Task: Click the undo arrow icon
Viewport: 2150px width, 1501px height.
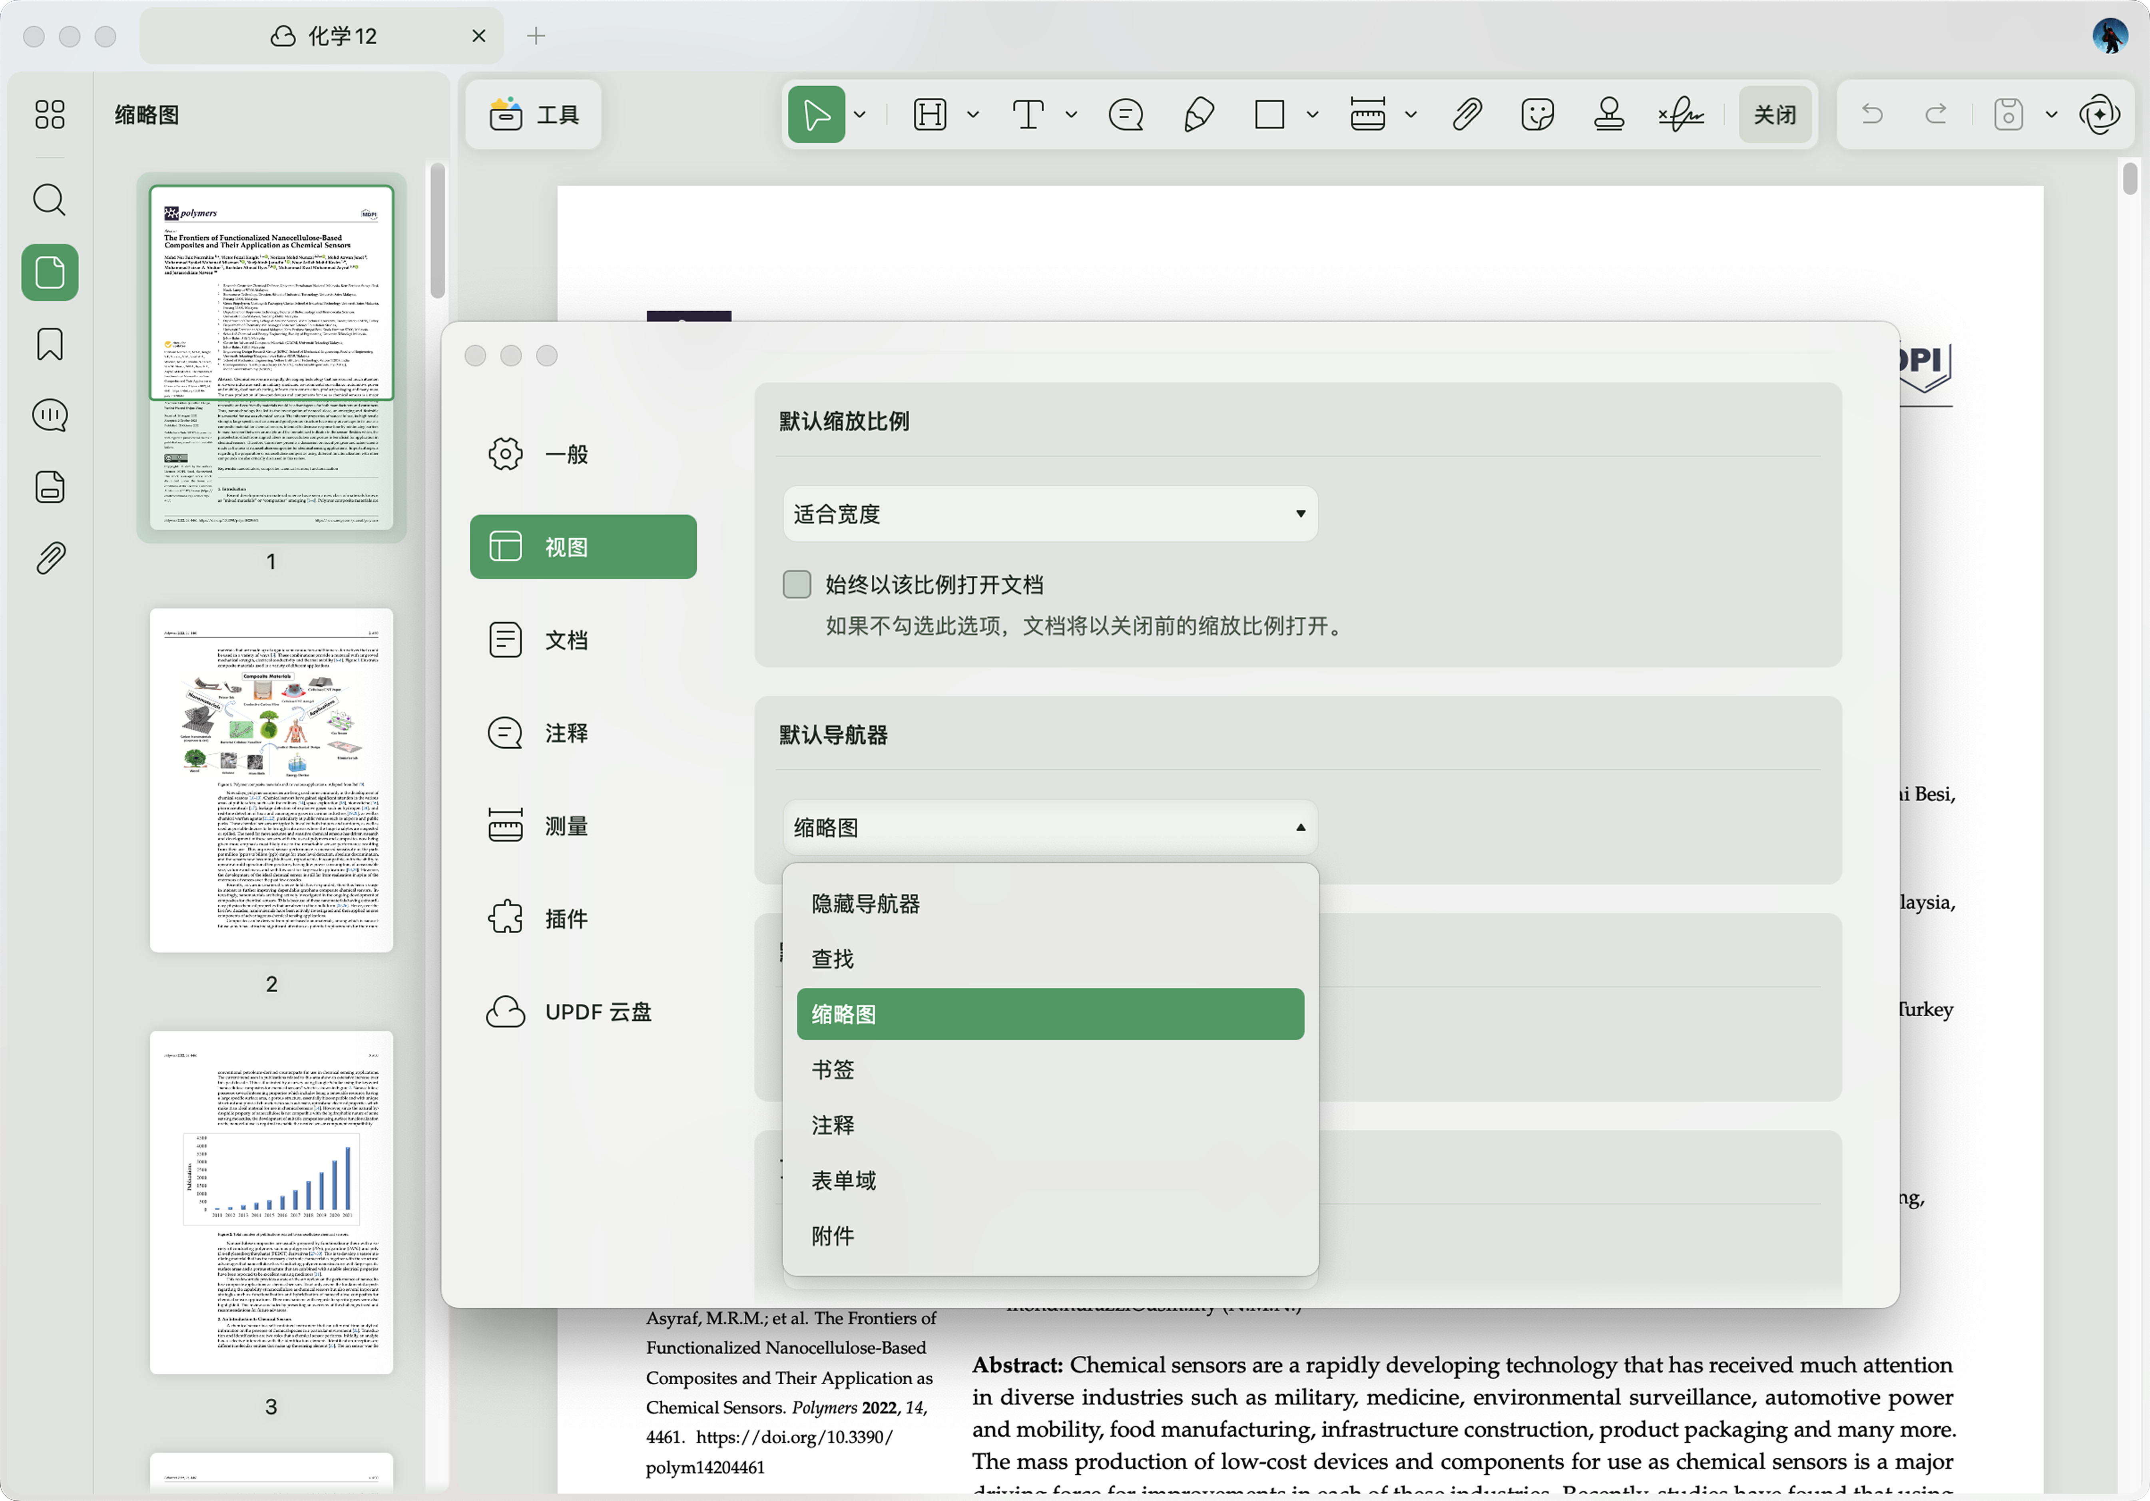Action: 1872,114
